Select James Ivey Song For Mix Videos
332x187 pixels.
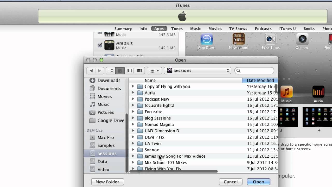203,156
